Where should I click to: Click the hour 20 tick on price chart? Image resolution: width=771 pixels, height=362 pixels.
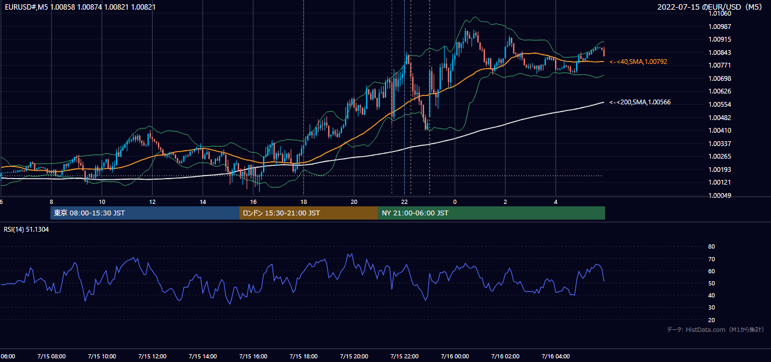point(354,202)
